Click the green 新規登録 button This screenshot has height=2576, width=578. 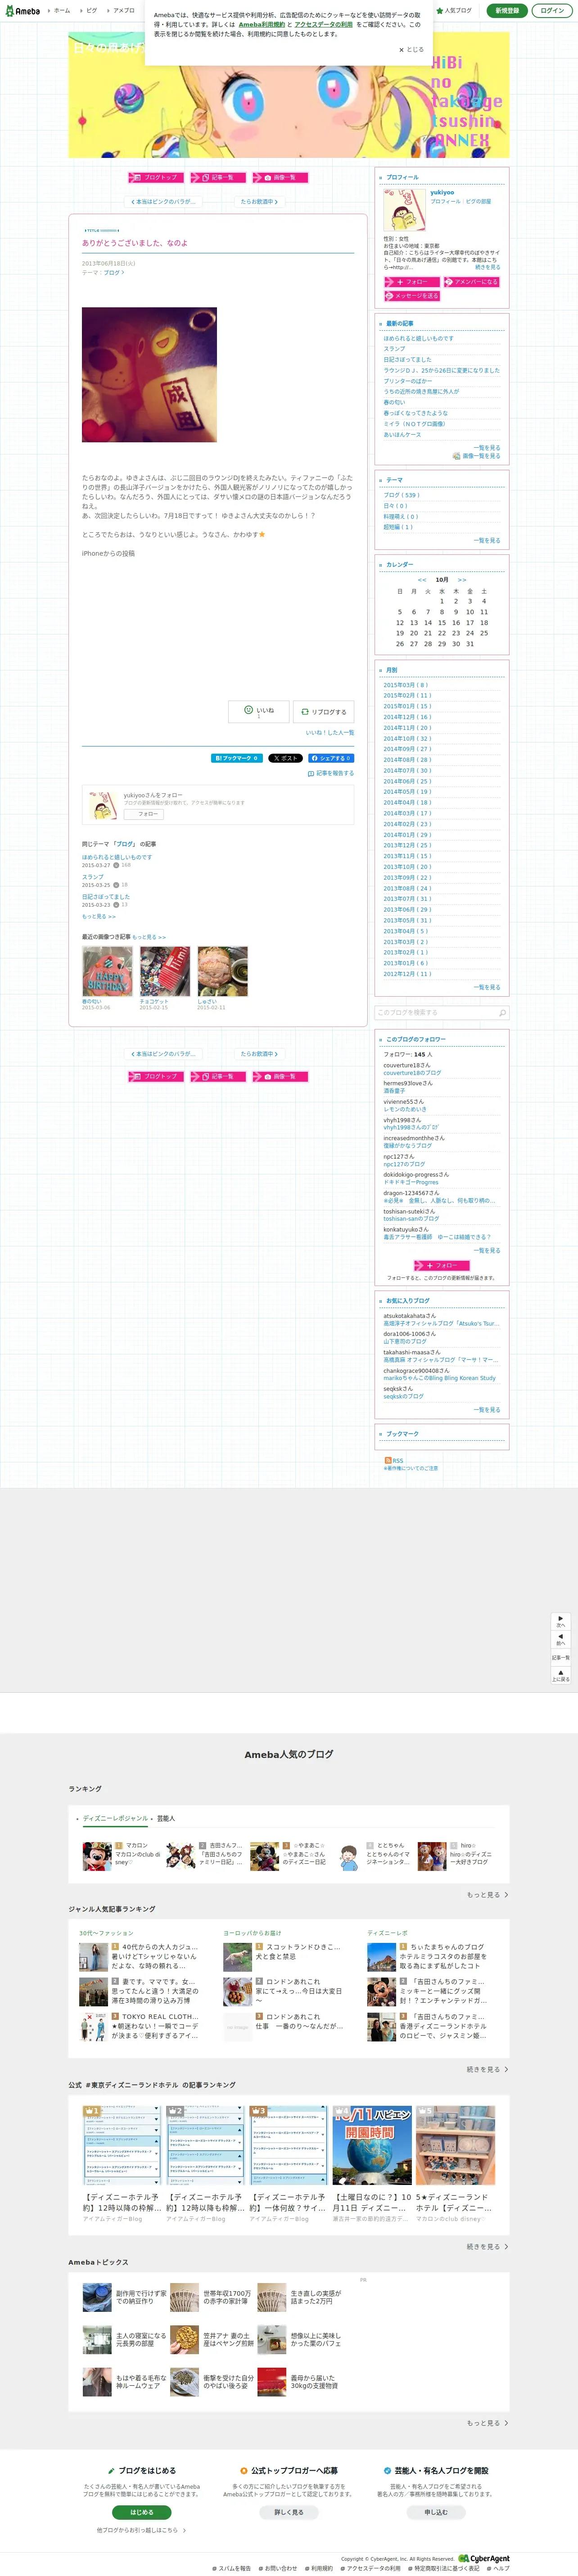pyautogui.click(x=507, y=11)
